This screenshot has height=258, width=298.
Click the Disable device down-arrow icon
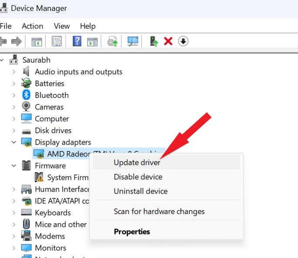(x=183, y=41)
